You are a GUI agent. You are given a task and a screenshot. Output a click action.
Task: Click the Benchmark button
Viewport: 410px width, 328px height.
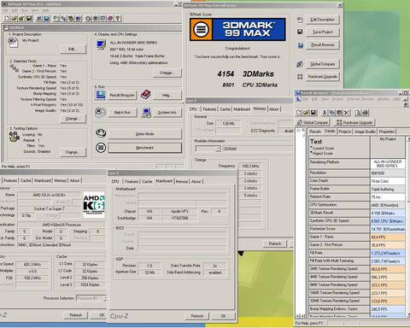click(144, 148)
